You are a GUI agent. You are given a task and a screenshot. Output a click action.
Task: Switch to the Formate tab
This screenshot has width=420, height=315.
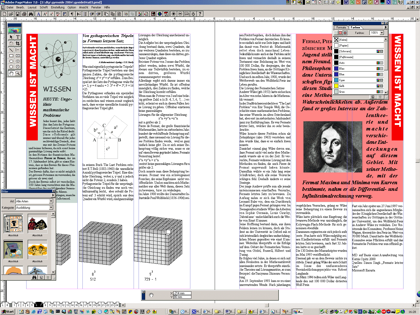tap(341, 27)
